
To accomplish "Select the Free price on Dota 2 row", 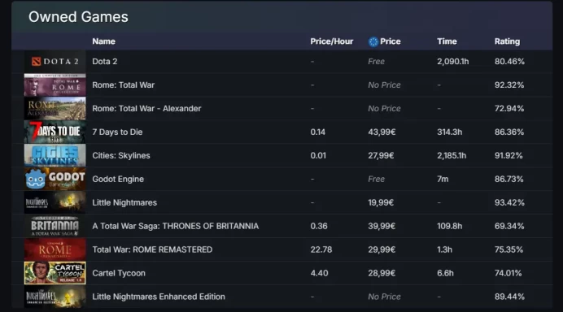I will tap(377, 61).
